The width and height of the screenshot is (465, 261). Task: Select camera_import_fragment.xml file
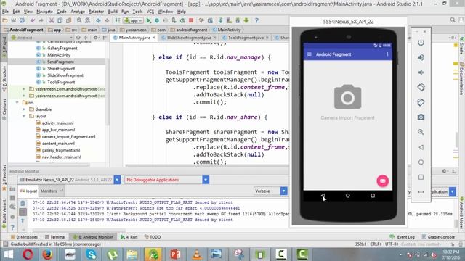point(68,137)
